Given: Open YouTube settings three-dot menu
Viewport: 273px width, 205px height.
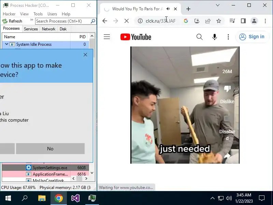Looking at the screenshot, I should point(228,37).
